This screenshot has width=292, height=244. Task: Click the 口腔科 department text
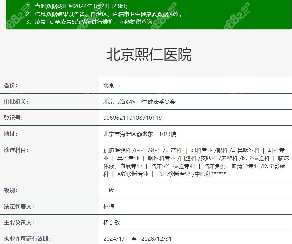(x=188, y=158)
